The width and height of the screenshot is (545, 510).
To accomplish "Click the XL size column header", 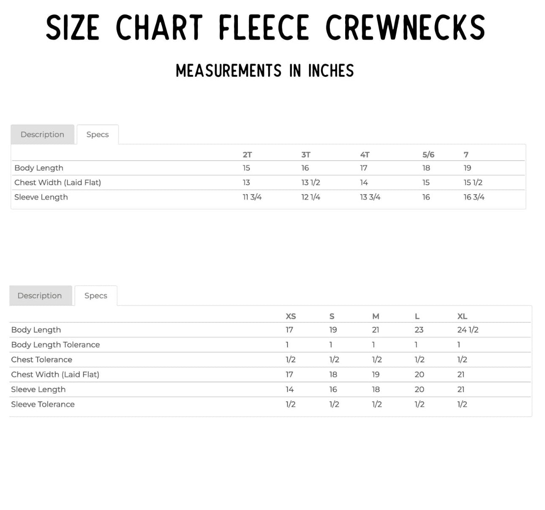I will click(462, 316).
